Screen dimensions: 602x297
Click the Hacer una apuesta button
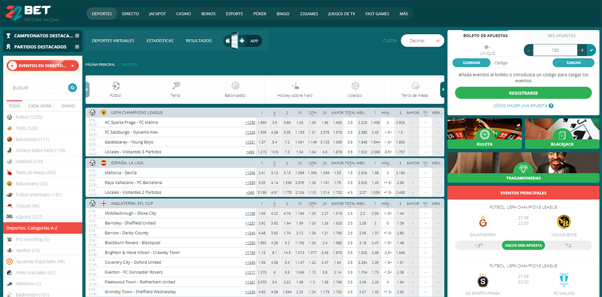coord(523,245)
